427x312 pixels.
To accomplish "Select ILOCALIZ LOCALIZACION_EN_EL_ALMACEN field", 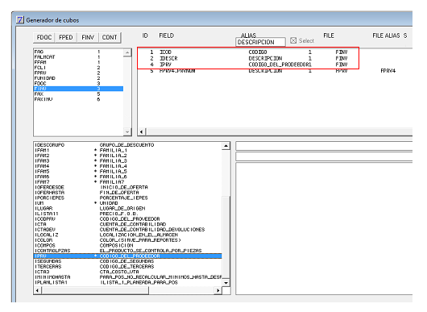I will [x=128, y=235].
